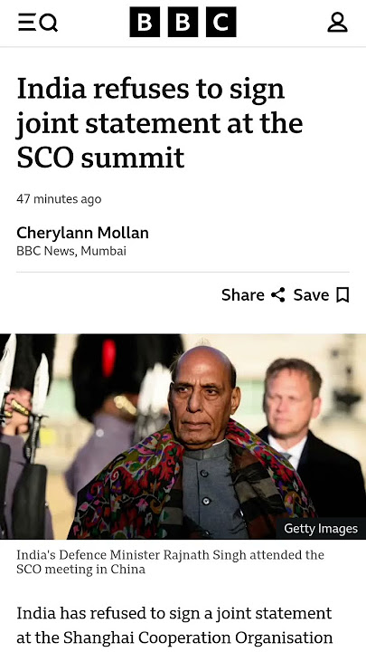Open the hamburger menu icon

coord(26,22)
